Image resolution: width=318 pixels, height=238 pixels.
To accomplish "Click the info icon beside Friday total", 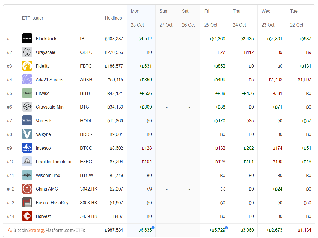I will [x=226, y=228].
